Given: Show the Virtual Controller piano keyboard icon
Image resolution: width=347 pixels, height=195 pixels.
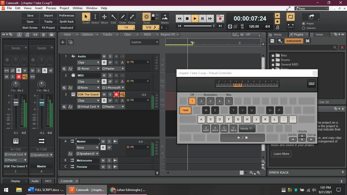Looking at the screenshot, I should tap(311, 83).
